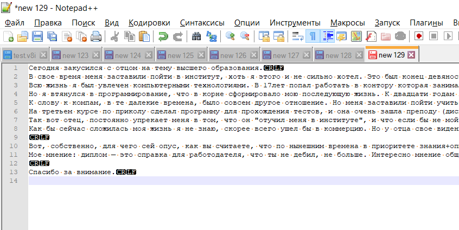Close the current document via toolbar icon
Image resolution: width=459 pixels, height=230 pixels.
67,36
